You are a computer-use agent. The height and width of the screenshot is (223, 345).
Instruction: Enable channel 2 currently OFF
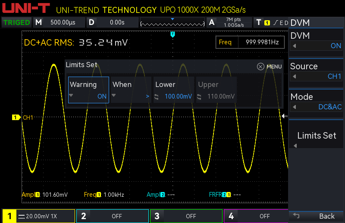click(112, 216)
